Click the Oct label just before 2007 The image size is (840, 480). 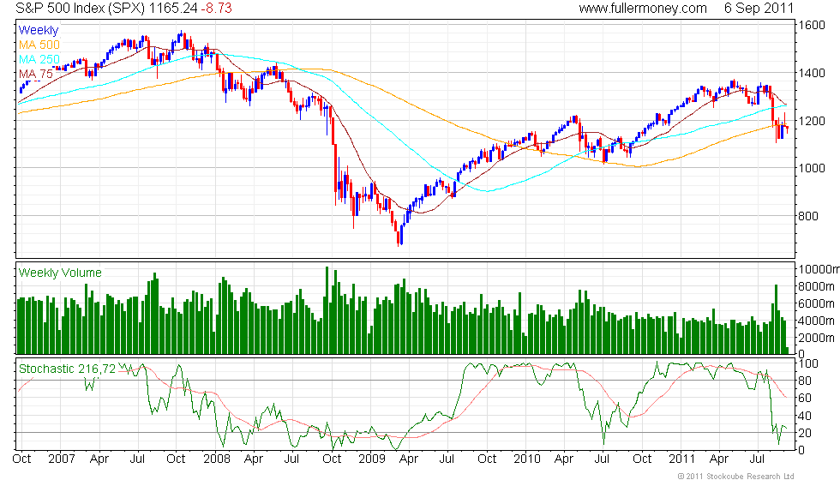21,459
